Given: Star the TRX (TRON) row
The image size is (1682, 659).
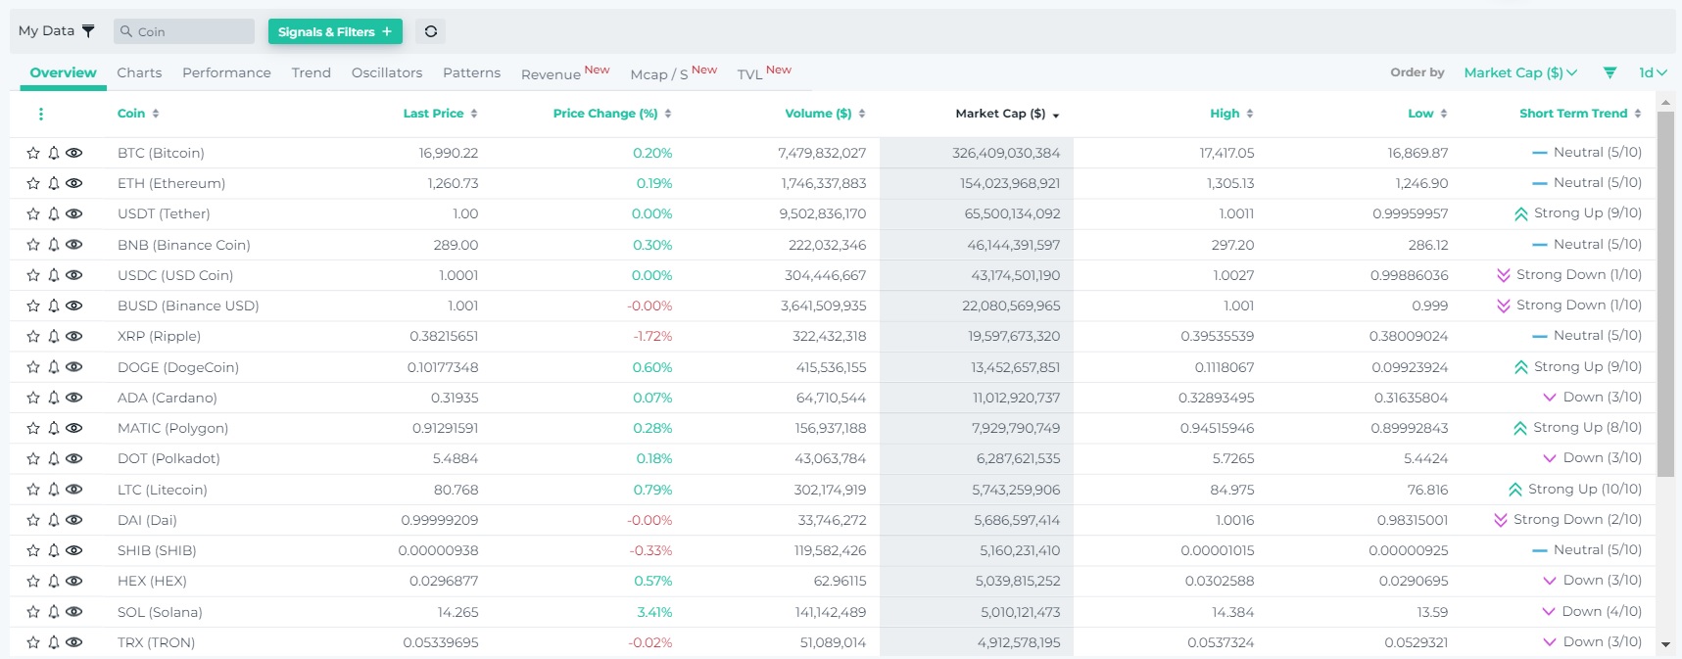Looking at the screenshot, I should point(33,642).
